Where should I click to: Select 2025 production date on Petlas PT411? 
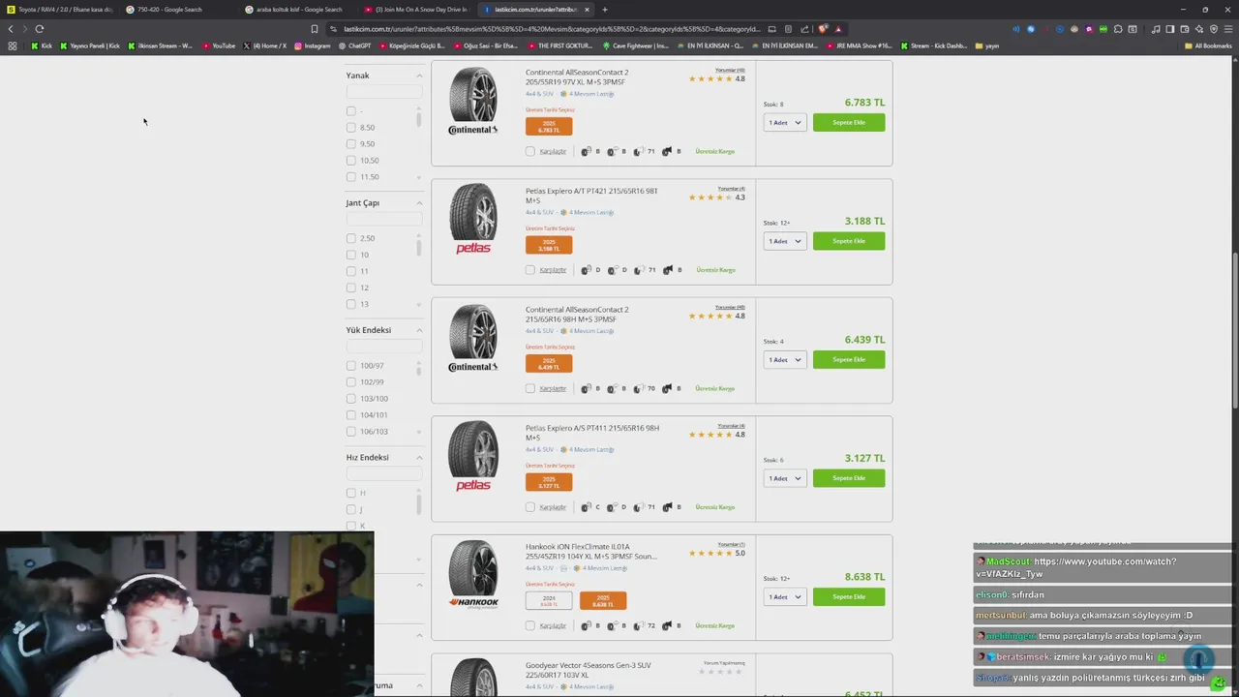tap(549, 482)
